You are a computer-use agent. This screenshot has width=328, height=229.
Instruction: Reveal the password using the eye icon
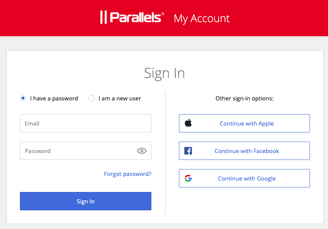pos(141,151)
